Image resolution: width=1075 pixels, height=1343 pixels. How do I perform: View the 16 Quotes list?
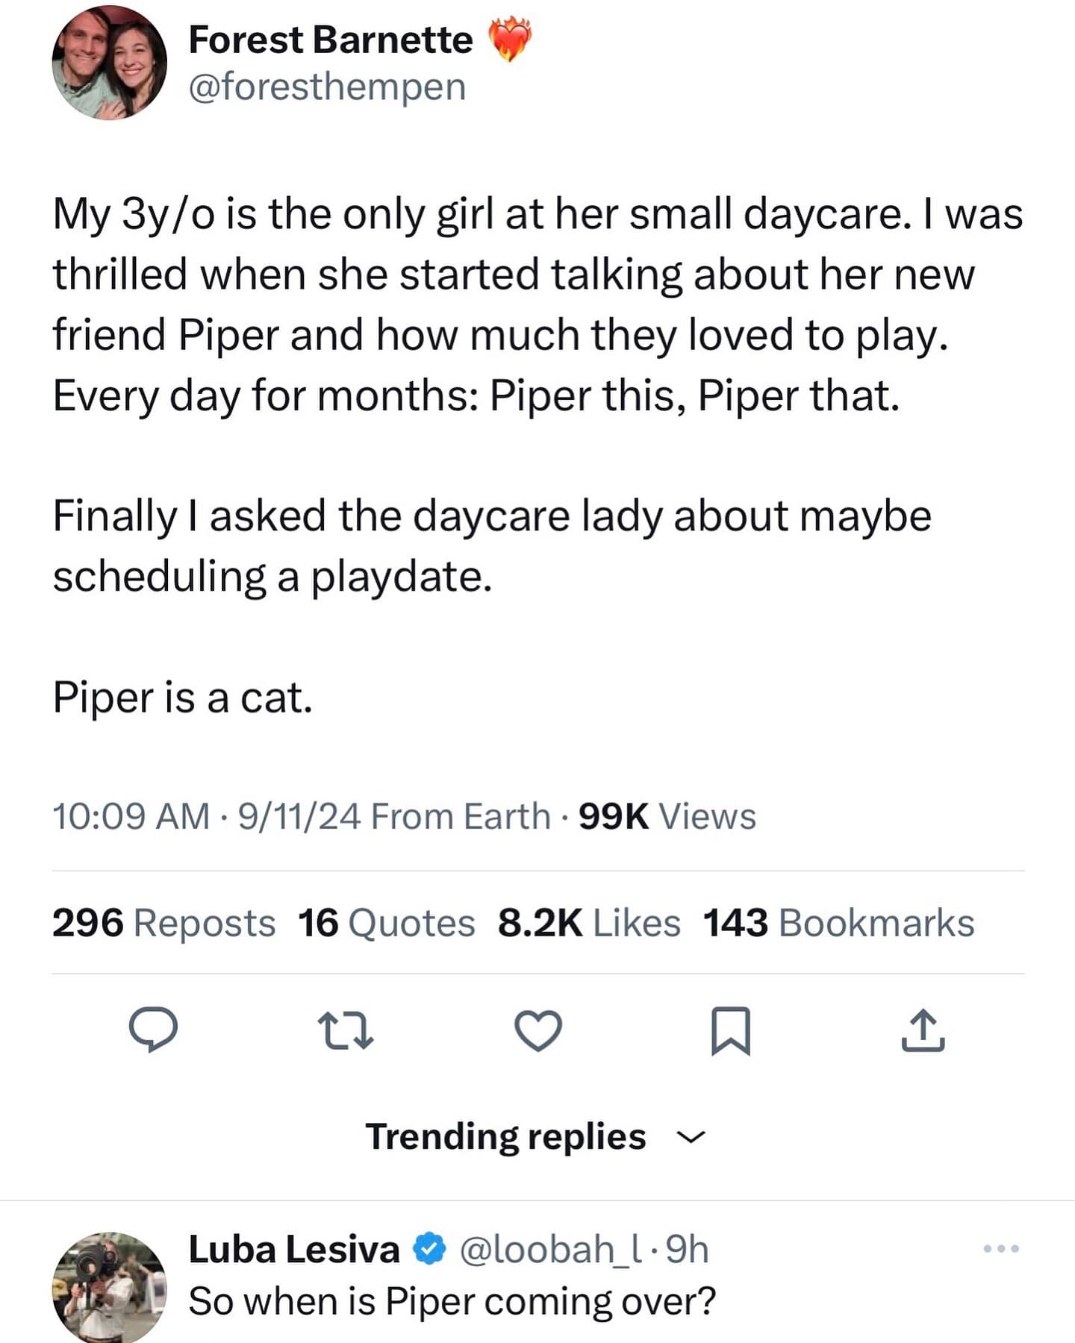386,923
